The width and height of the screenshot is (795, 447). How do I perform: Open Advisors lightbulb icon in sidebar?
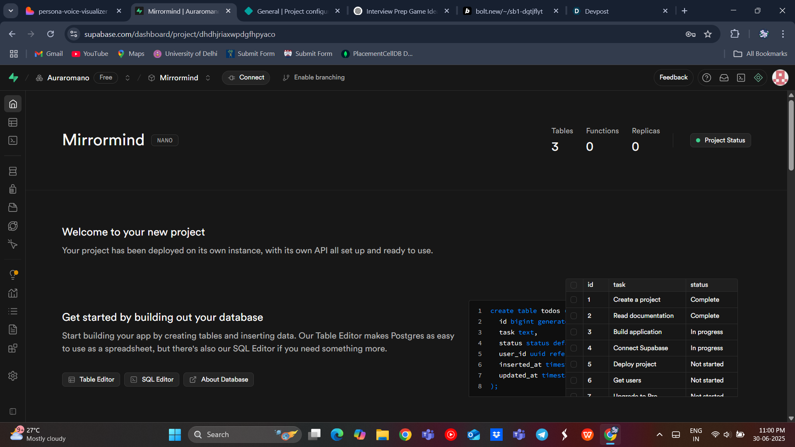point(13,274)
